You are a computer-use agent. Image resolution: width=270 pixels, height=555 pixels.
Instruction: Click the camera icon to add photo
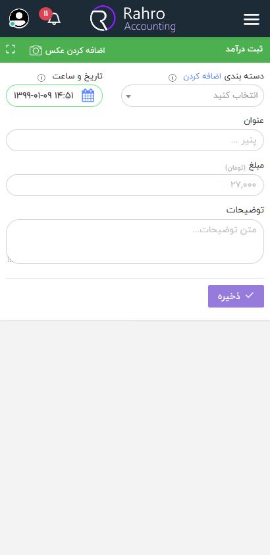(x=36, y=50)
